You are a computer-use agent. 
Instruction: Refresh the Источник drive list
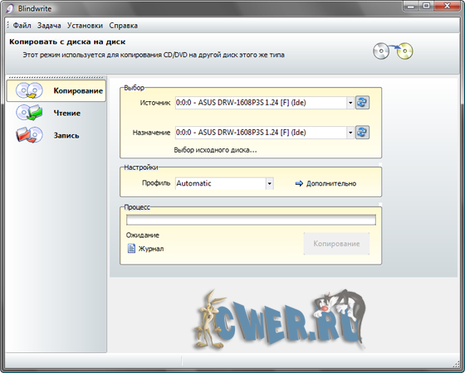point(362,103)
